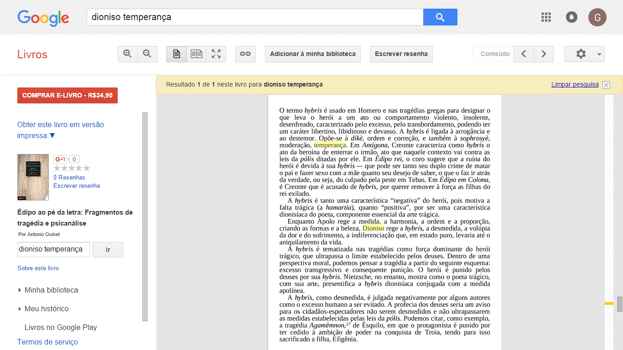This screenshot has width=623, height=350.
Task: Click the Limpar pesquisa link
Action: 575,84
